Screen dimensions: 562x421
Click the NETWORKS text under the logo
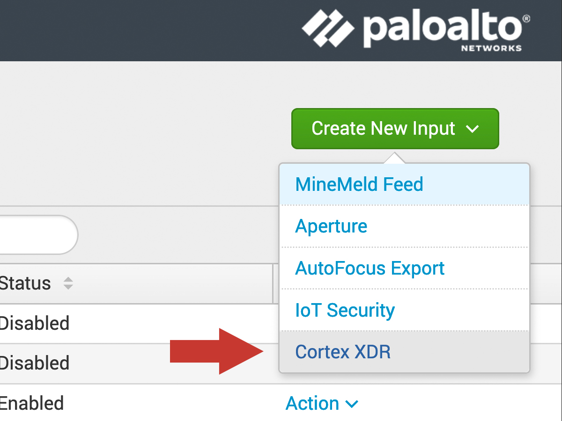(491, 48)
